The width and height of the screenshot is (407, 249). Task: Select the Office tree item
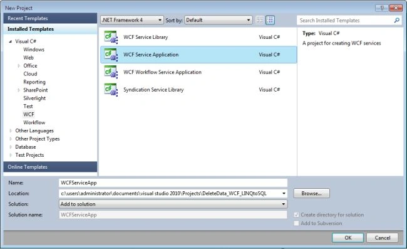(x=30, y=66)
